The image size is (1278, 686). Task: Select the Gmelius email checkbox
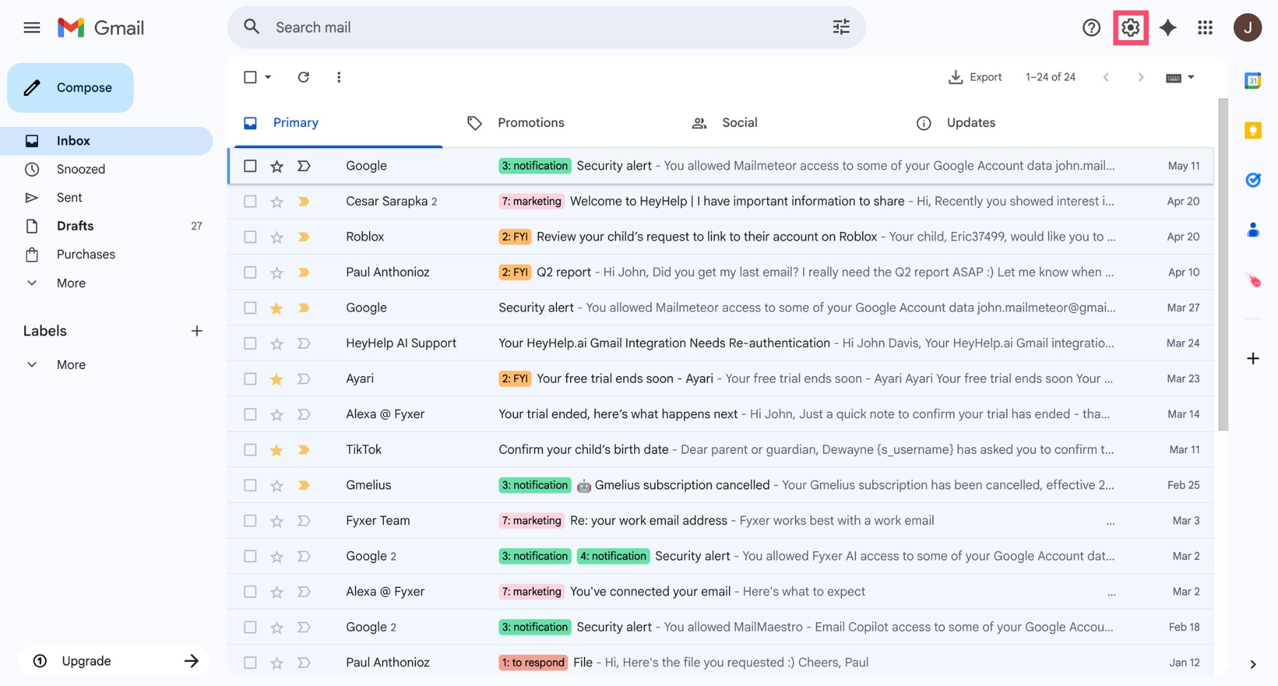[250, 485]
